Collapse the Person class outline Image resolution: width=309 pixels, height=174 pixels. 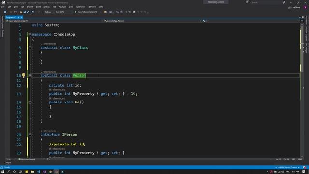tap(30, 75)
